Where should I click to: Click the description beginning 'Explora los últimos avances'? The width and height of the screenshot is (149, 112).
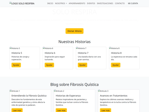tap(118, 102)
